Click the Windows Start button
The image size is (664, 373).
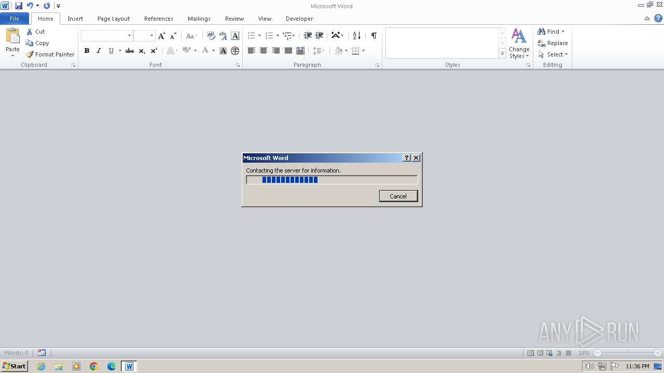click(x=14, y=366)
